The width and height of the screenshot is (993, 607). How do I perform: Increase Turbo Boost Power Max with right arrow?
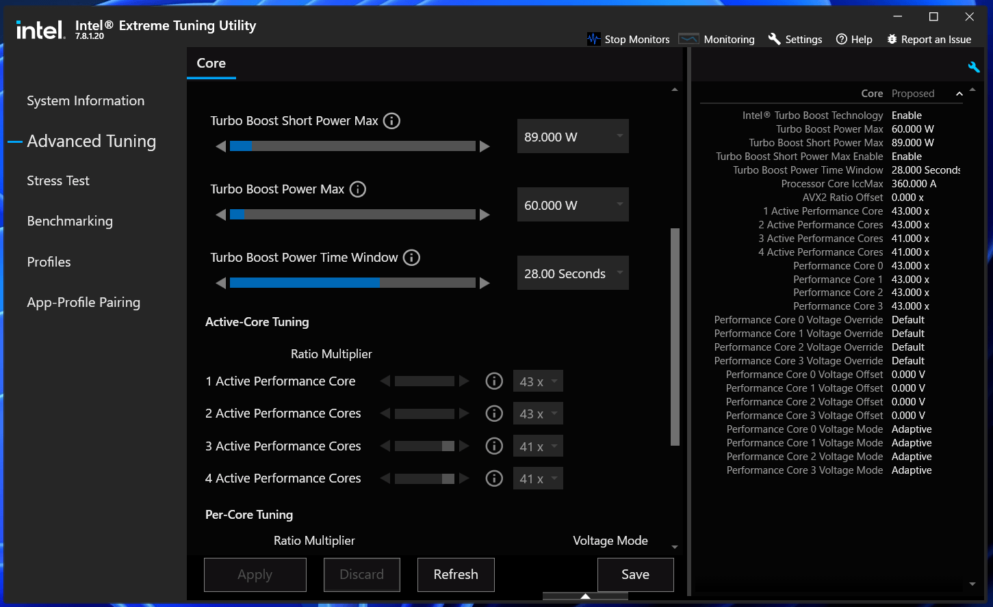[x=485, y=215]
